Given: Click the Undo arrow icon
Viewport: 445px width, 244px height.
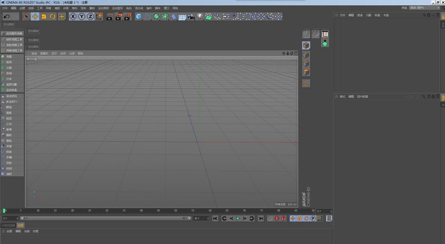Looking at the screenshot, I should [x=6, y=16].
